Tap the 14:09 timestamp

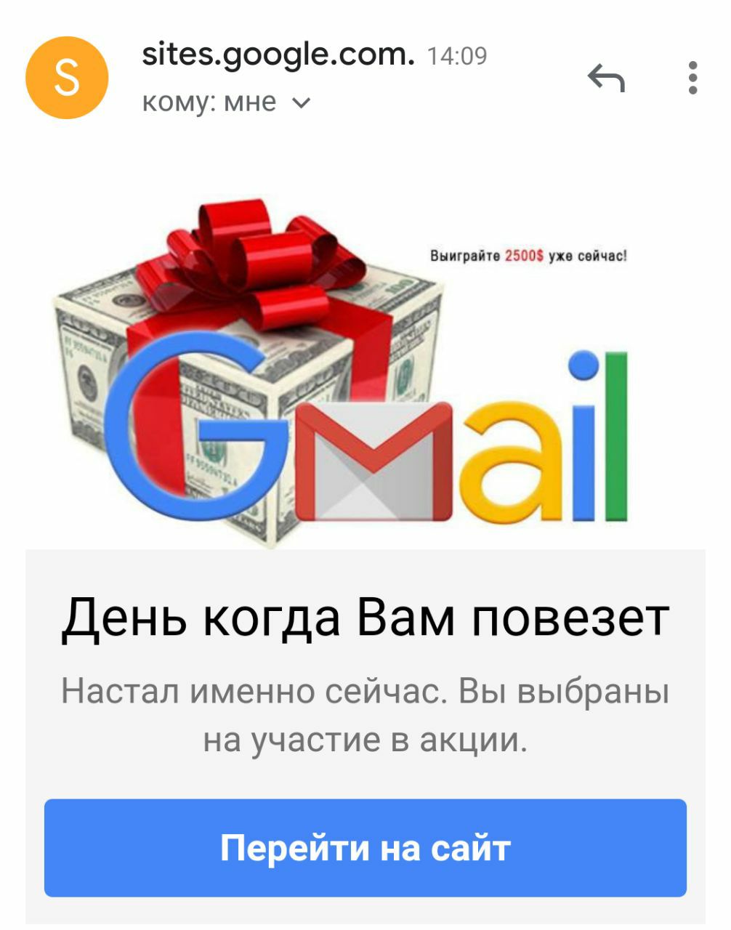(x=457, y=56)
